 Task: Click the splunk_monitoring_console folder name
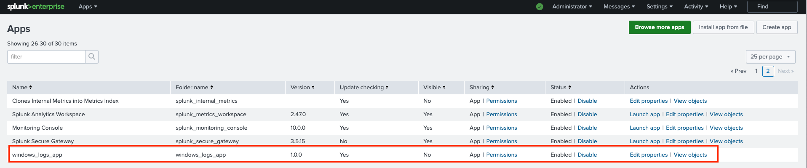[211, 128]
